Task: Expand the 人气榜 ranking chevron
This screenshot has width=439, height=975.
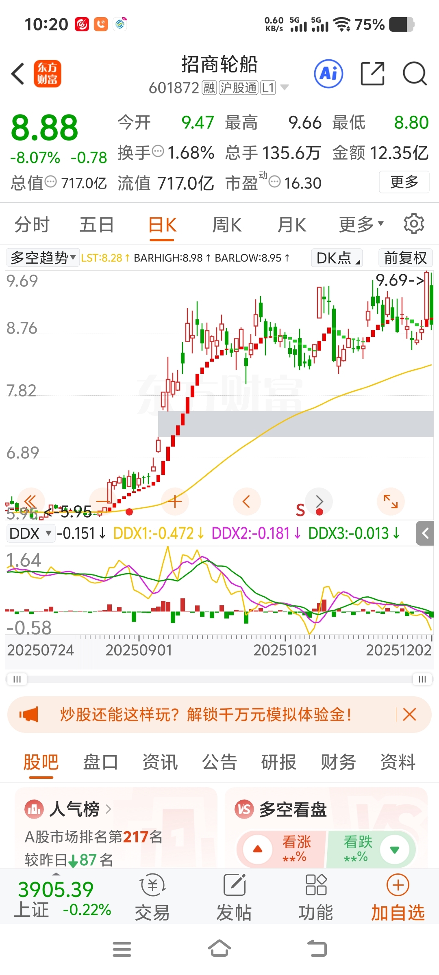Action: click(109, 809)
